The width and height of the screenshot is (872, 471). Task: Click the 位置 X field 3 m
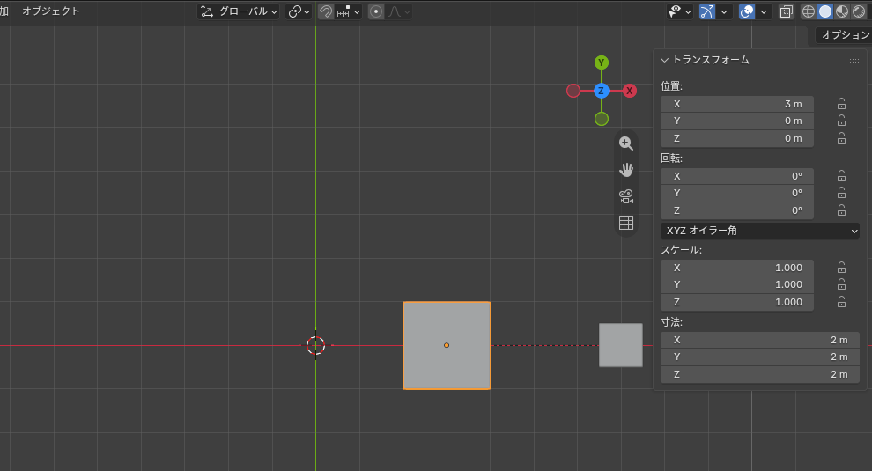point(737,104)
